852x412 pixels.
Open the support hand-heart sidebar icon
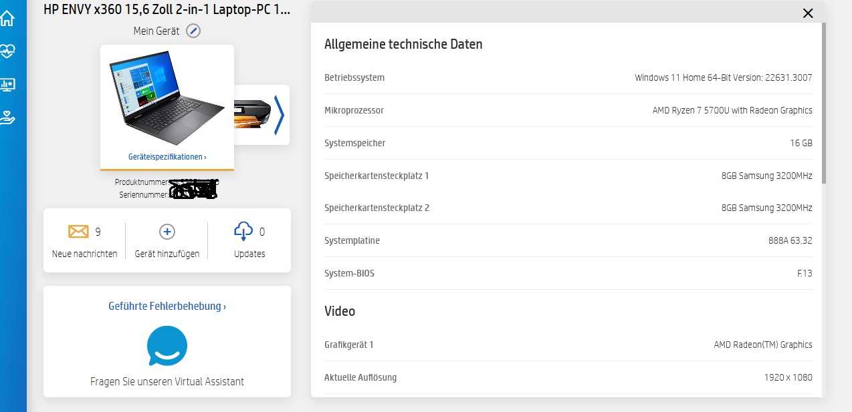[7, 118]
